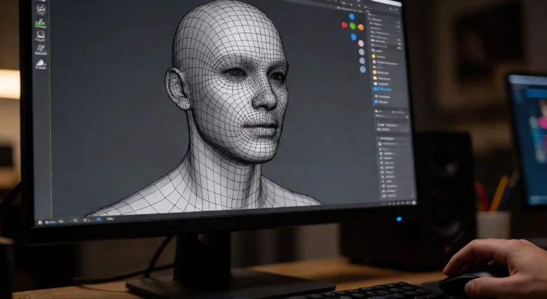Select the blue highlighted row in the right panel
The height and width of the screenshot is (299, 547).
coord(382,89)
